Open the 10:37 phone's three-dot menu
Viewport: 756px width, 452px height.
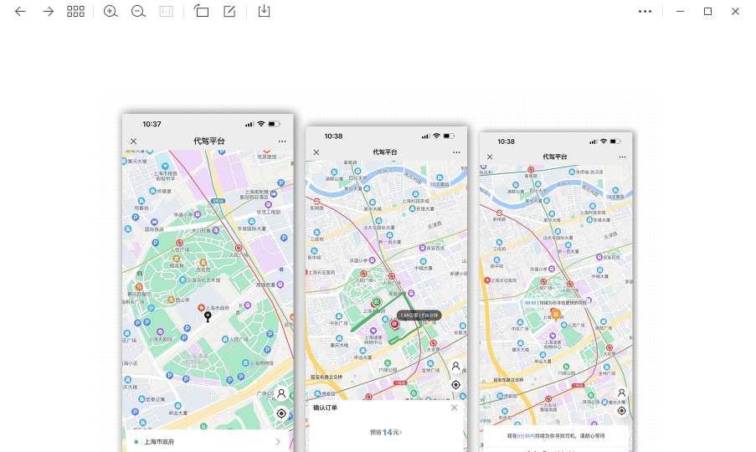tap(282, 141)
